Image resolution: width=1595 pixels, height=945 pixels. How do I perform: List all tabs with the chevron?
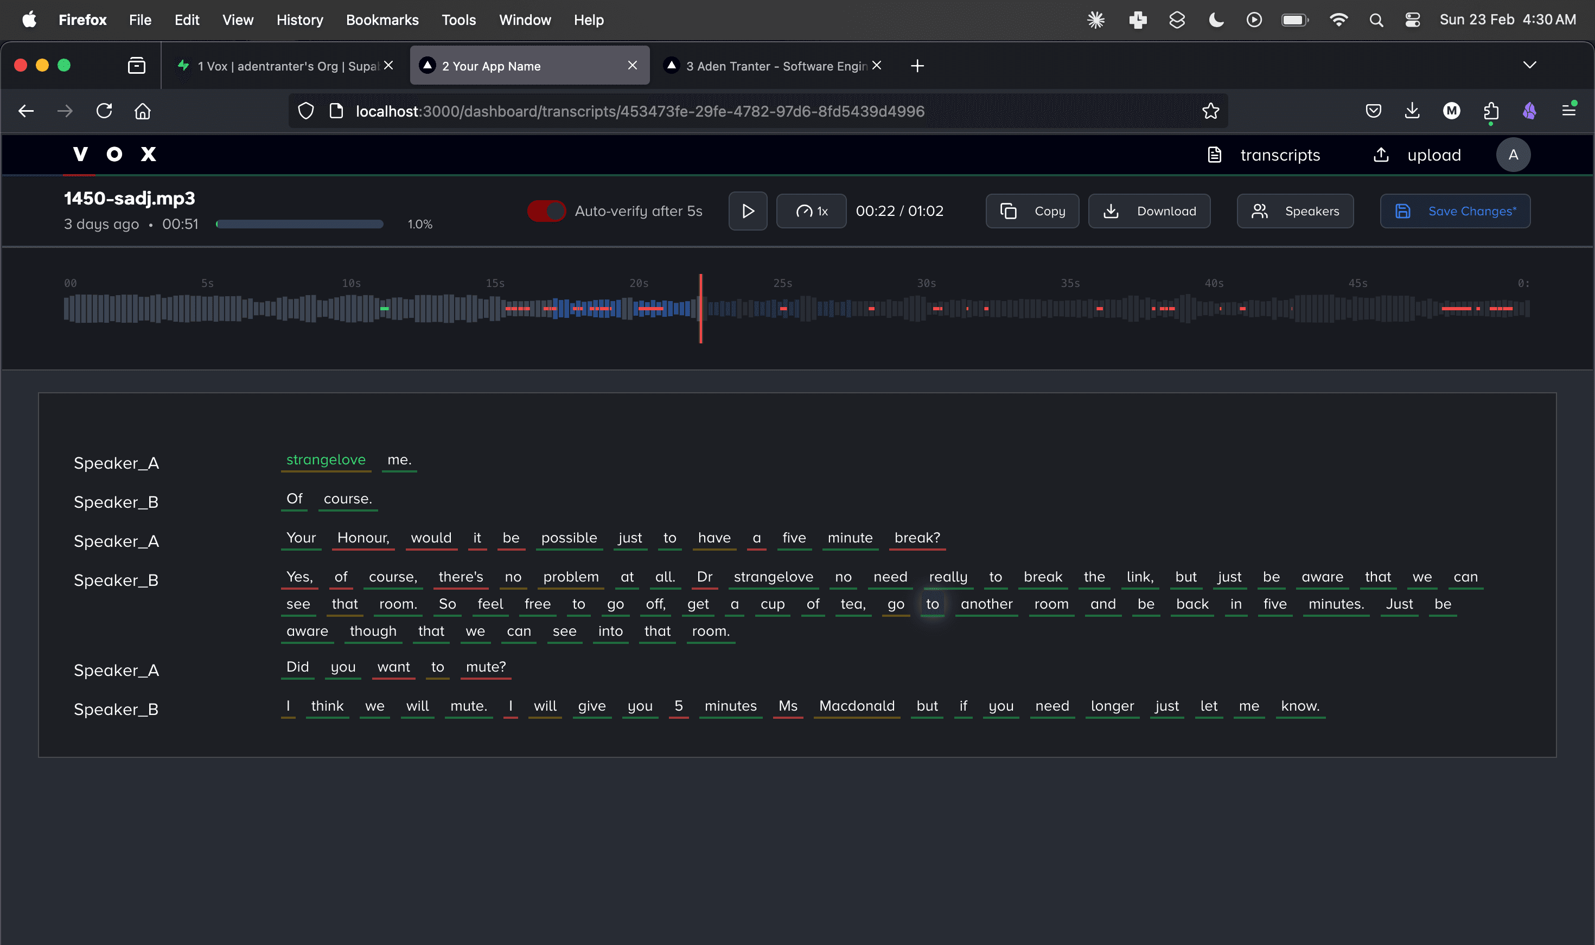[x=1529, y=65]
